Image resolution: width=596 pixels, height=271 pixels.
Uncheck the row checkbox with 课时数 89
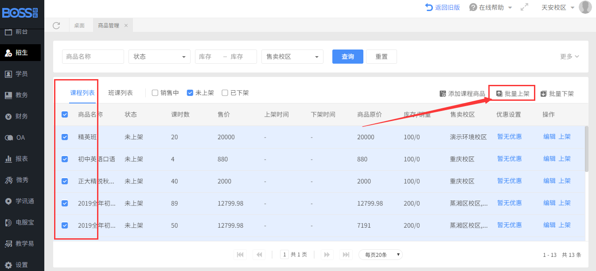pyautogui.click(x=65, y=203)
